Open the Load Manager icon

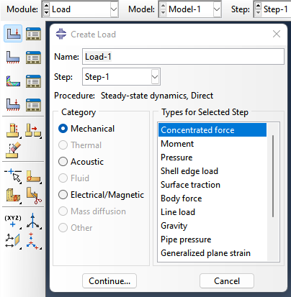click(33, 34)
